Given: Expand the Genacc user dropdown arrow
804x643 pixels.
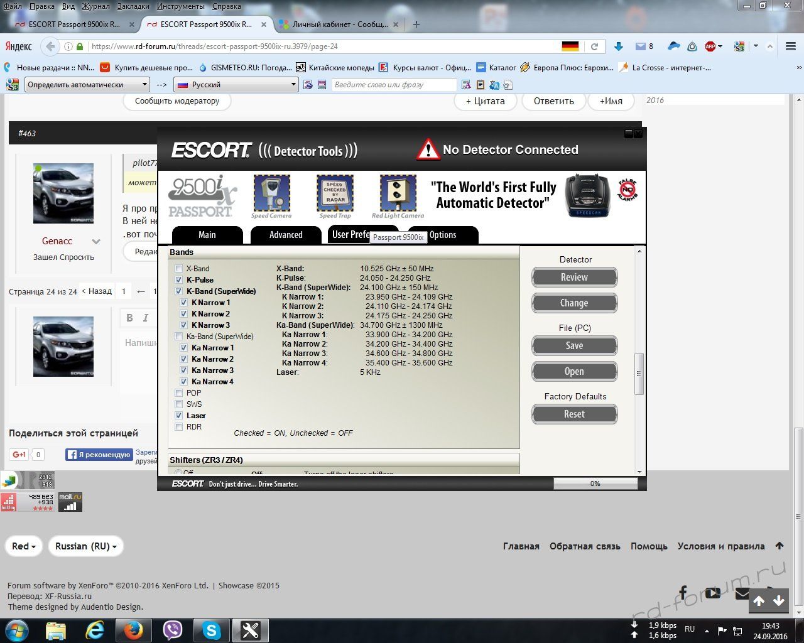Looking at the screenshot, I should [96, 241].
